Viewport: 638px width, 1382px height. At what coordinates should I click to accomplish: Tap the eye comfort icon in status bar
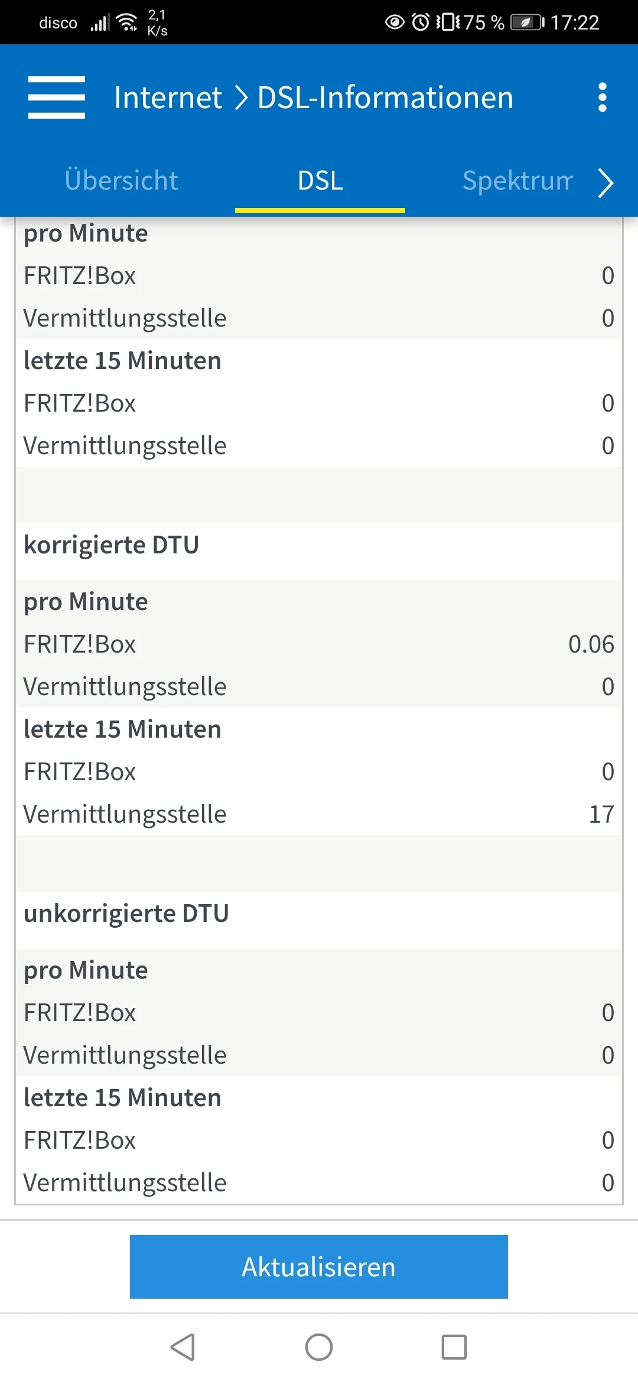(x=395, y=22)
